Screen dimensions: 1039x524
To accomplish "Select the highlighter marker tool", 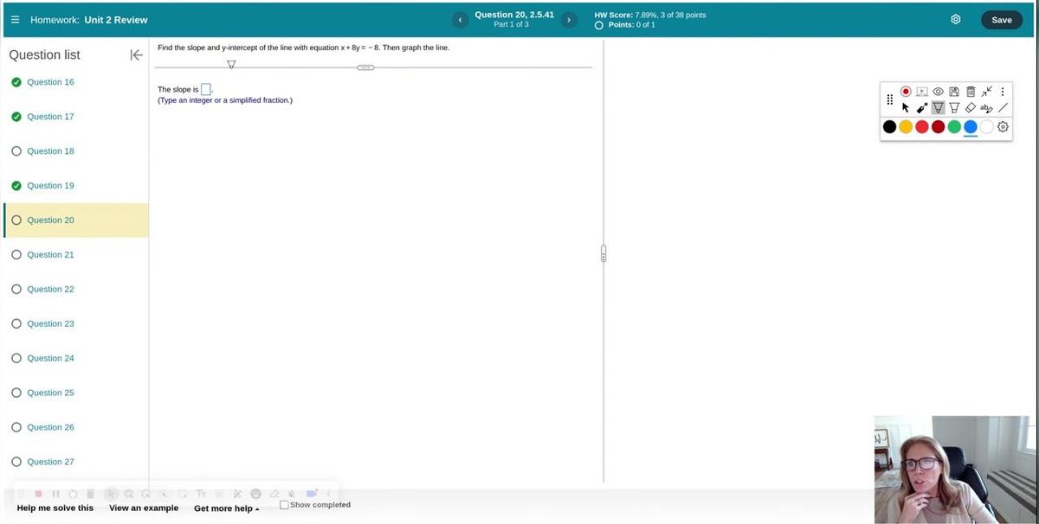I will pyautogui.click(x=954, y=108).
